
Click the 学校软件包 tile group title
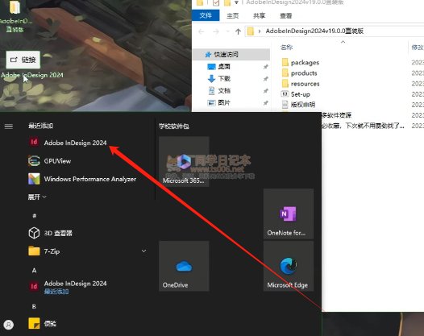174,126
